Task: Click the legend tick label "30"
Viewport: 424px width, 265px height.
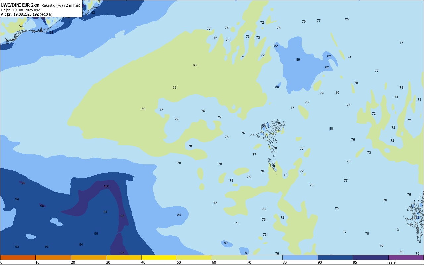Action: [108, 262]
